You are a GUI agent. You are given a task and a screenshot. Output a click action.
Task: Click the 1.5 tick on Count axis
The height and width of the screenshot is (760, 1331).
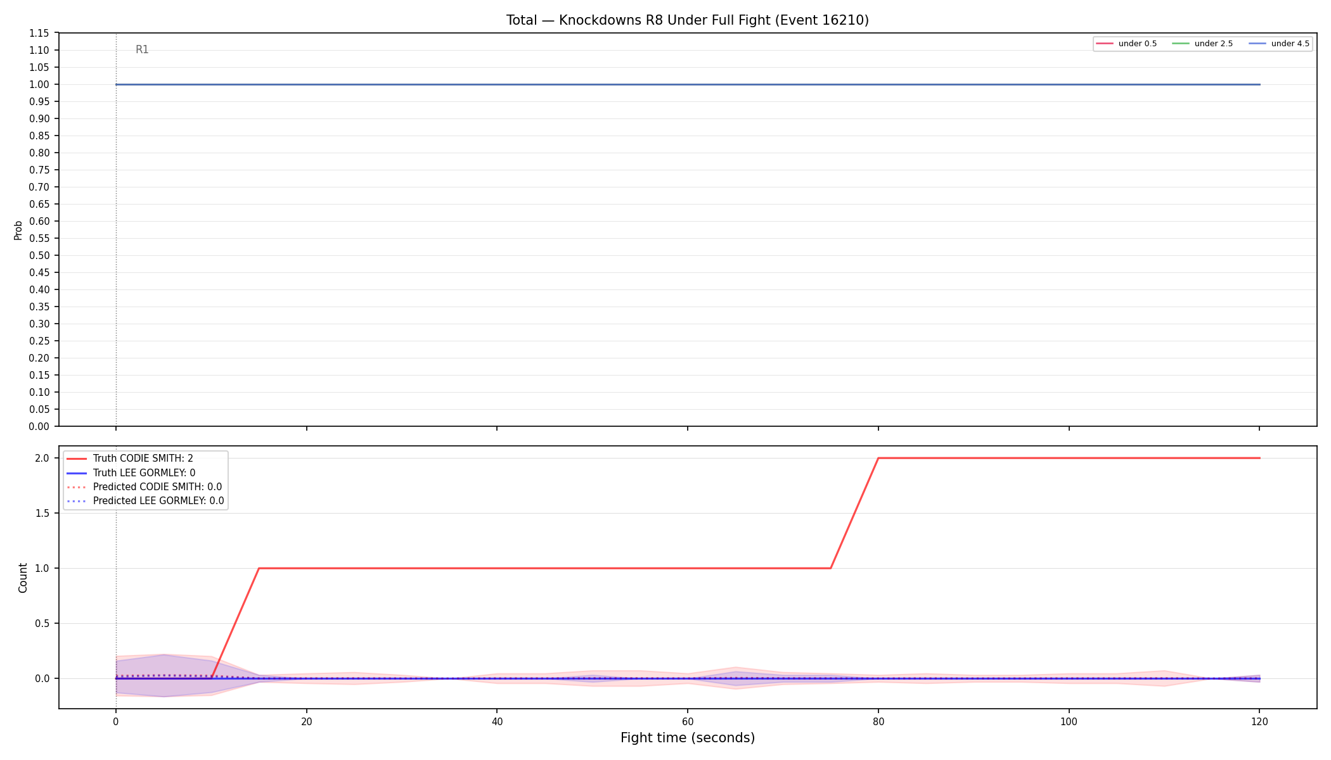[42, 514]
